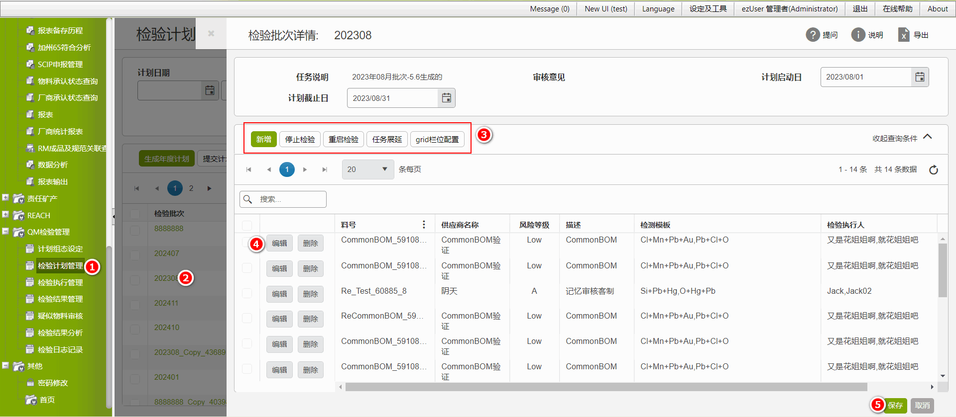Viewport: 956px width, 417px height.
Task: Click the grid栏位配置 button
Action: click(x=437, y=139)
